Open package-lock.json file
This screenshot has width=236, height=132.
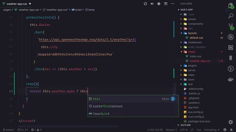pyautogui.click(x=199, y=121)
